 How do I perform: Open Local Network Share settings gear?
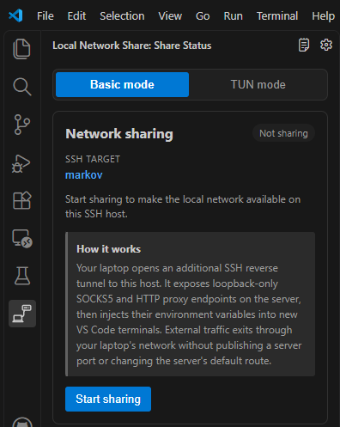(x=326, y=45)
